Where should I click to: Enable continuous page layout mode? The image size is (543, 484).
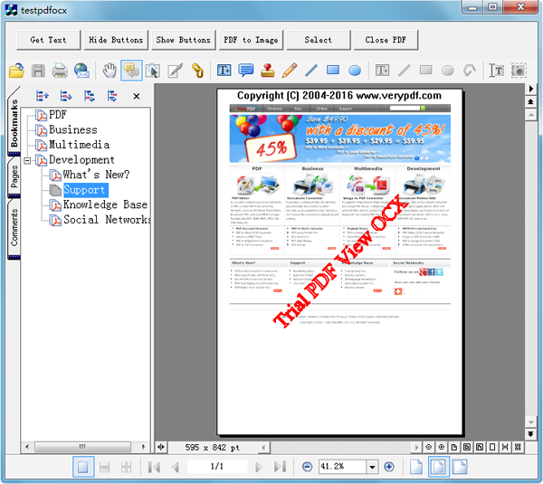point(104,467)
